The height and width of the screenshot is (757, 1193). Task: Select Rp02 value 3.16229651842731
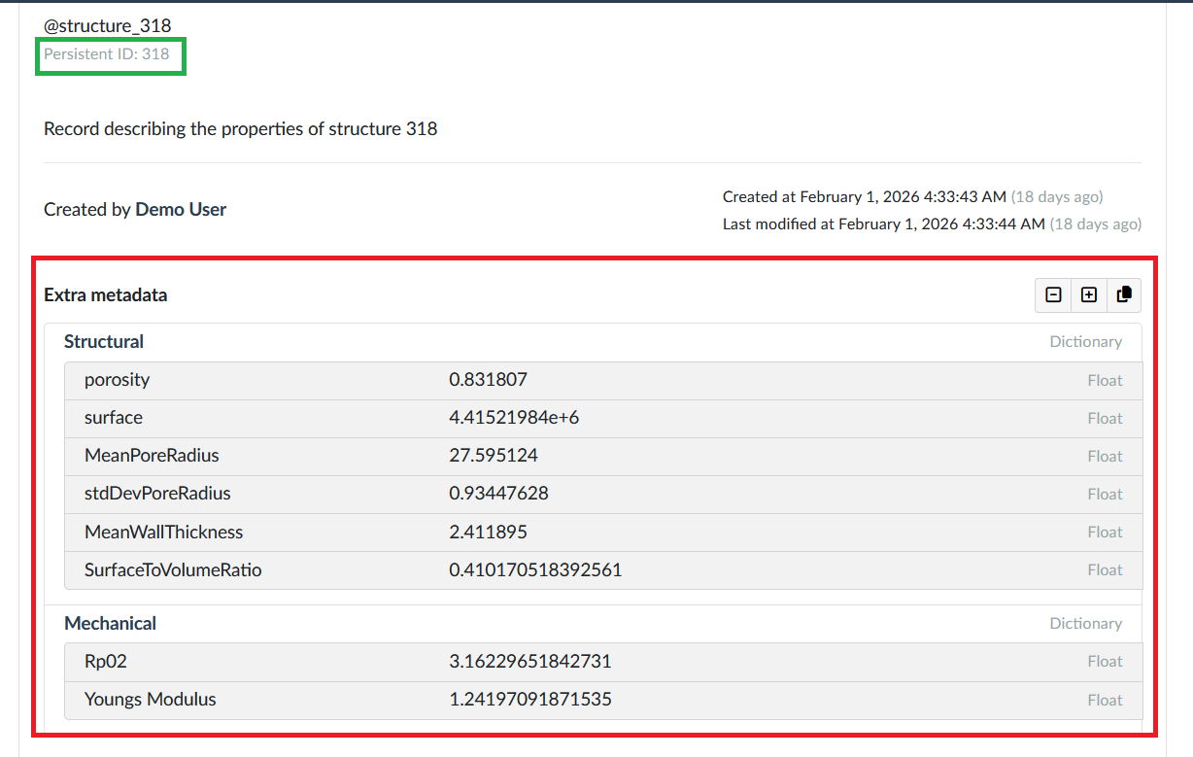pyautogui.click(x=530, y=662)
